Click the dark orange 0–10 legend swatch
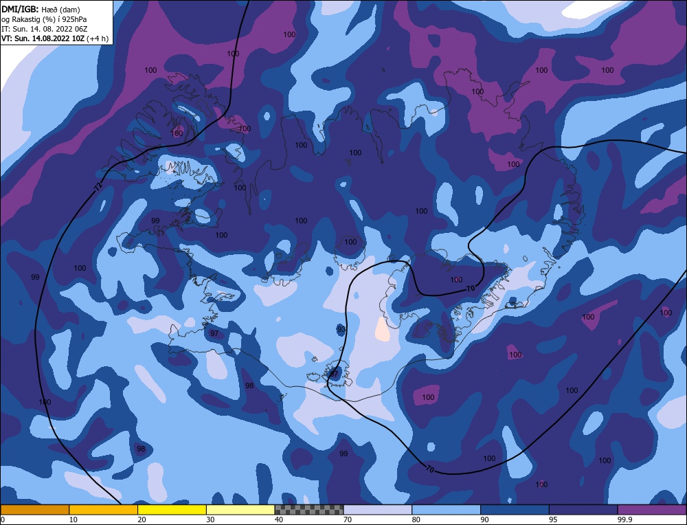The height and width of the screenshot is (525, 687). tap(34, 510)
